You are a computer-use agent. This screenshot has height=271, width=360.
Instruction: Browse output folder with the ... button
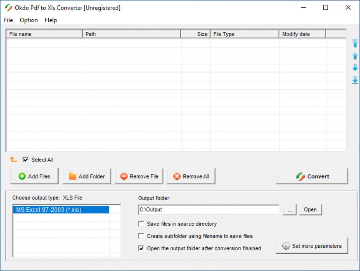pos(290,210)
